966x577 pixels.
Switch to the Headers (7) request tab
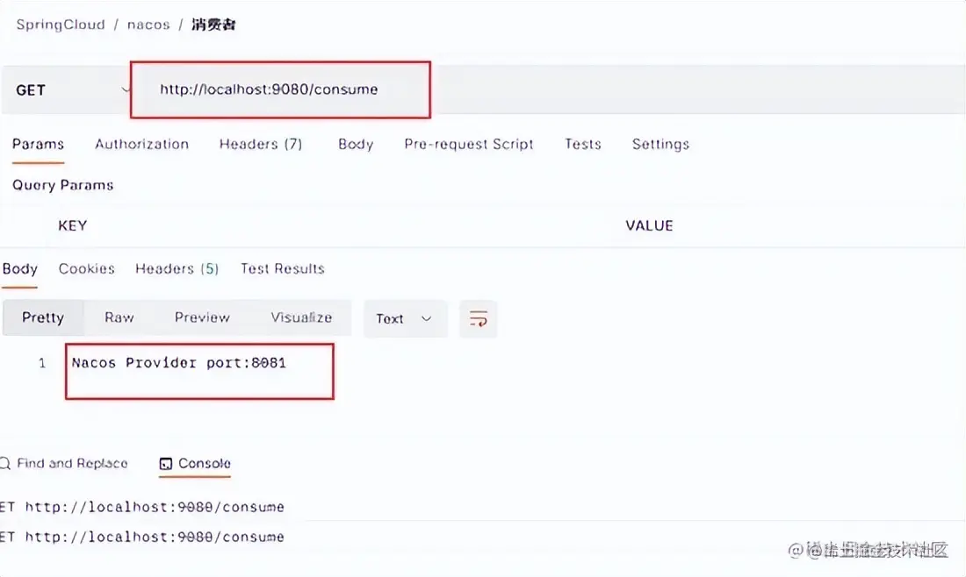260,144
